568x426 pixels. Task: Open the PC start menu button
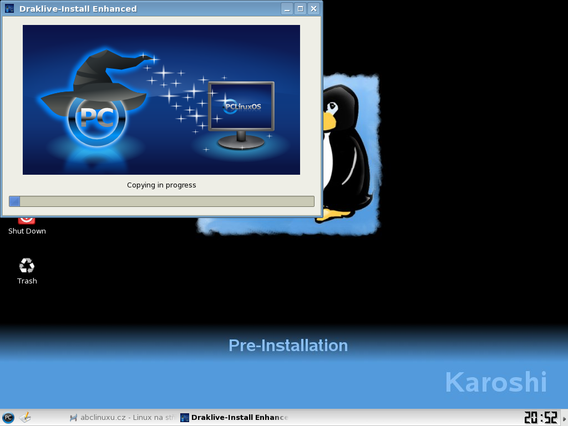click(8, 418)
